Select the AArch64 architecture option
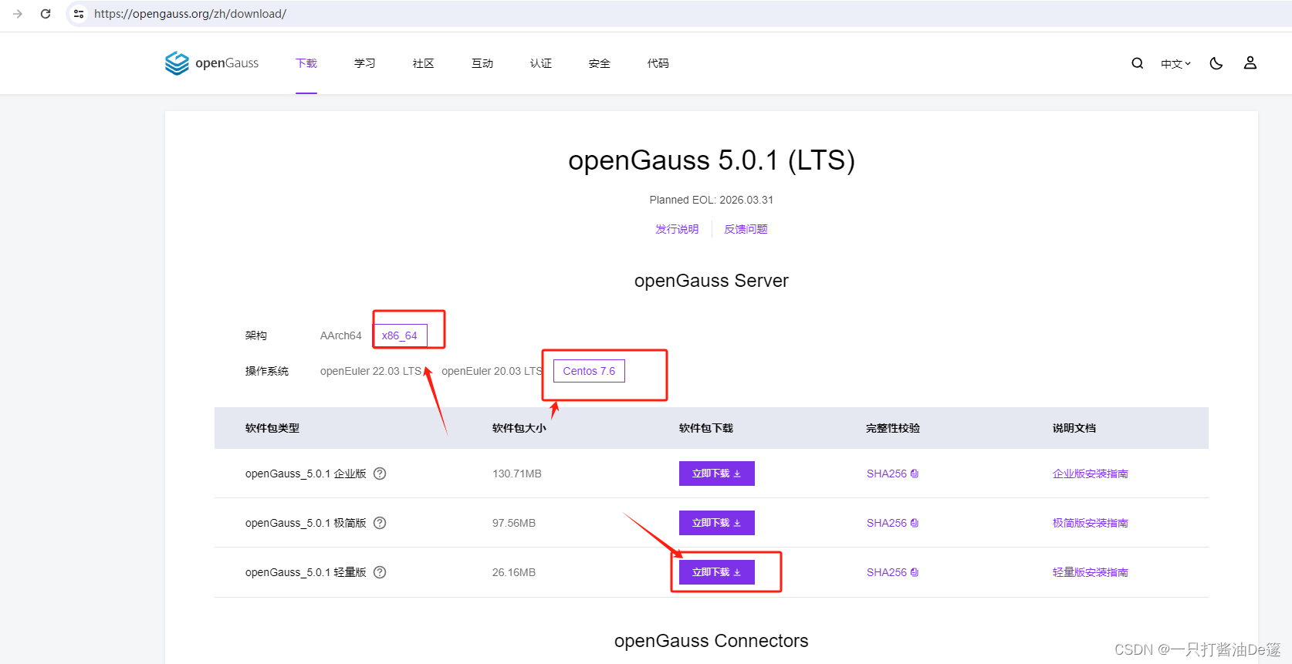Screen dimensions: 1292x664 click(x=340, y=335)
